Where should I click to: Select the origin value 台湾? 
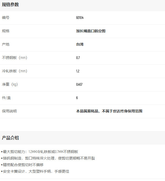pyautogui.click(x=80, y=45)
